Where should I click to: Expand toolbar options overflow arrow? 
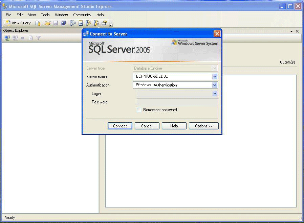click(111, 25)
